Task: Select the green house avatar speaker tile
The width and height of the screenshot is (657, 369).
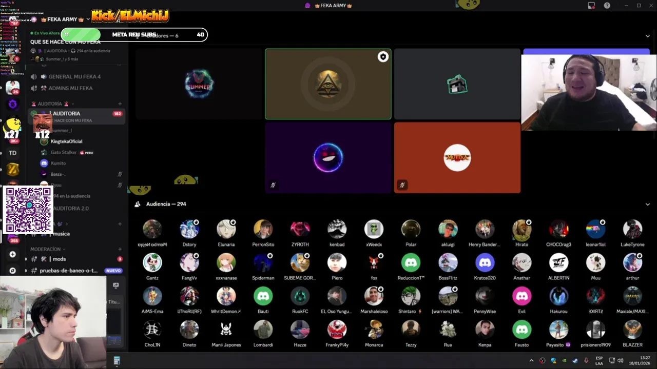Action: coord(457,84)
